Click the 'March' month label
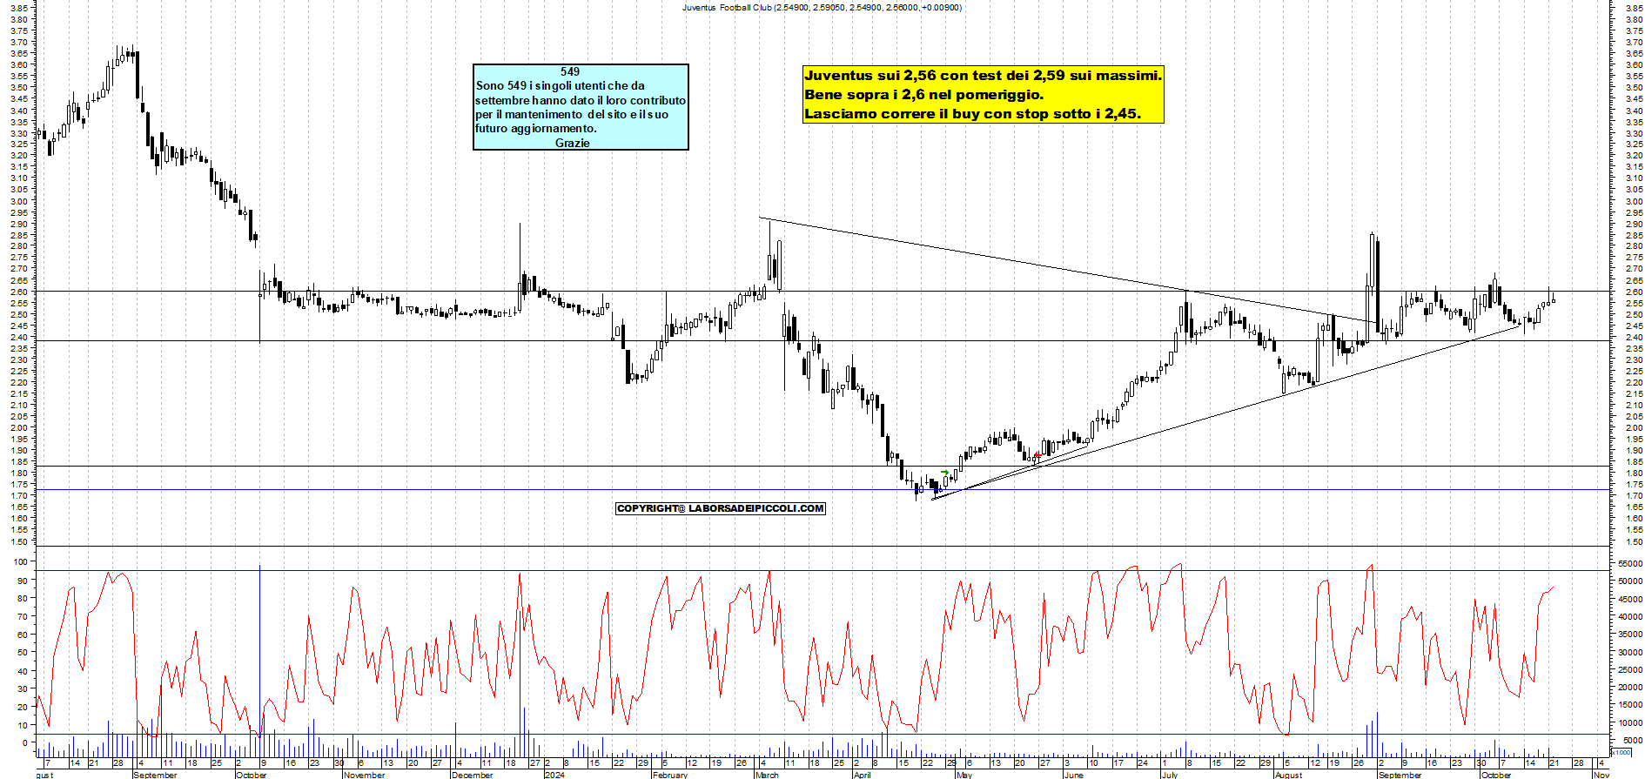The height and width of the screenshot is (779, 1645). point(767,775)
